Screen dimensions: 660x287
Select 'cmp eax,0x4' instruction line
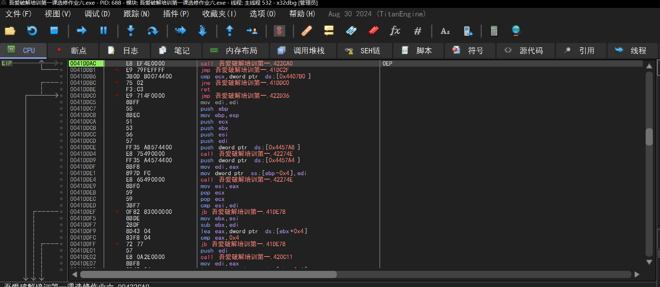220,238
